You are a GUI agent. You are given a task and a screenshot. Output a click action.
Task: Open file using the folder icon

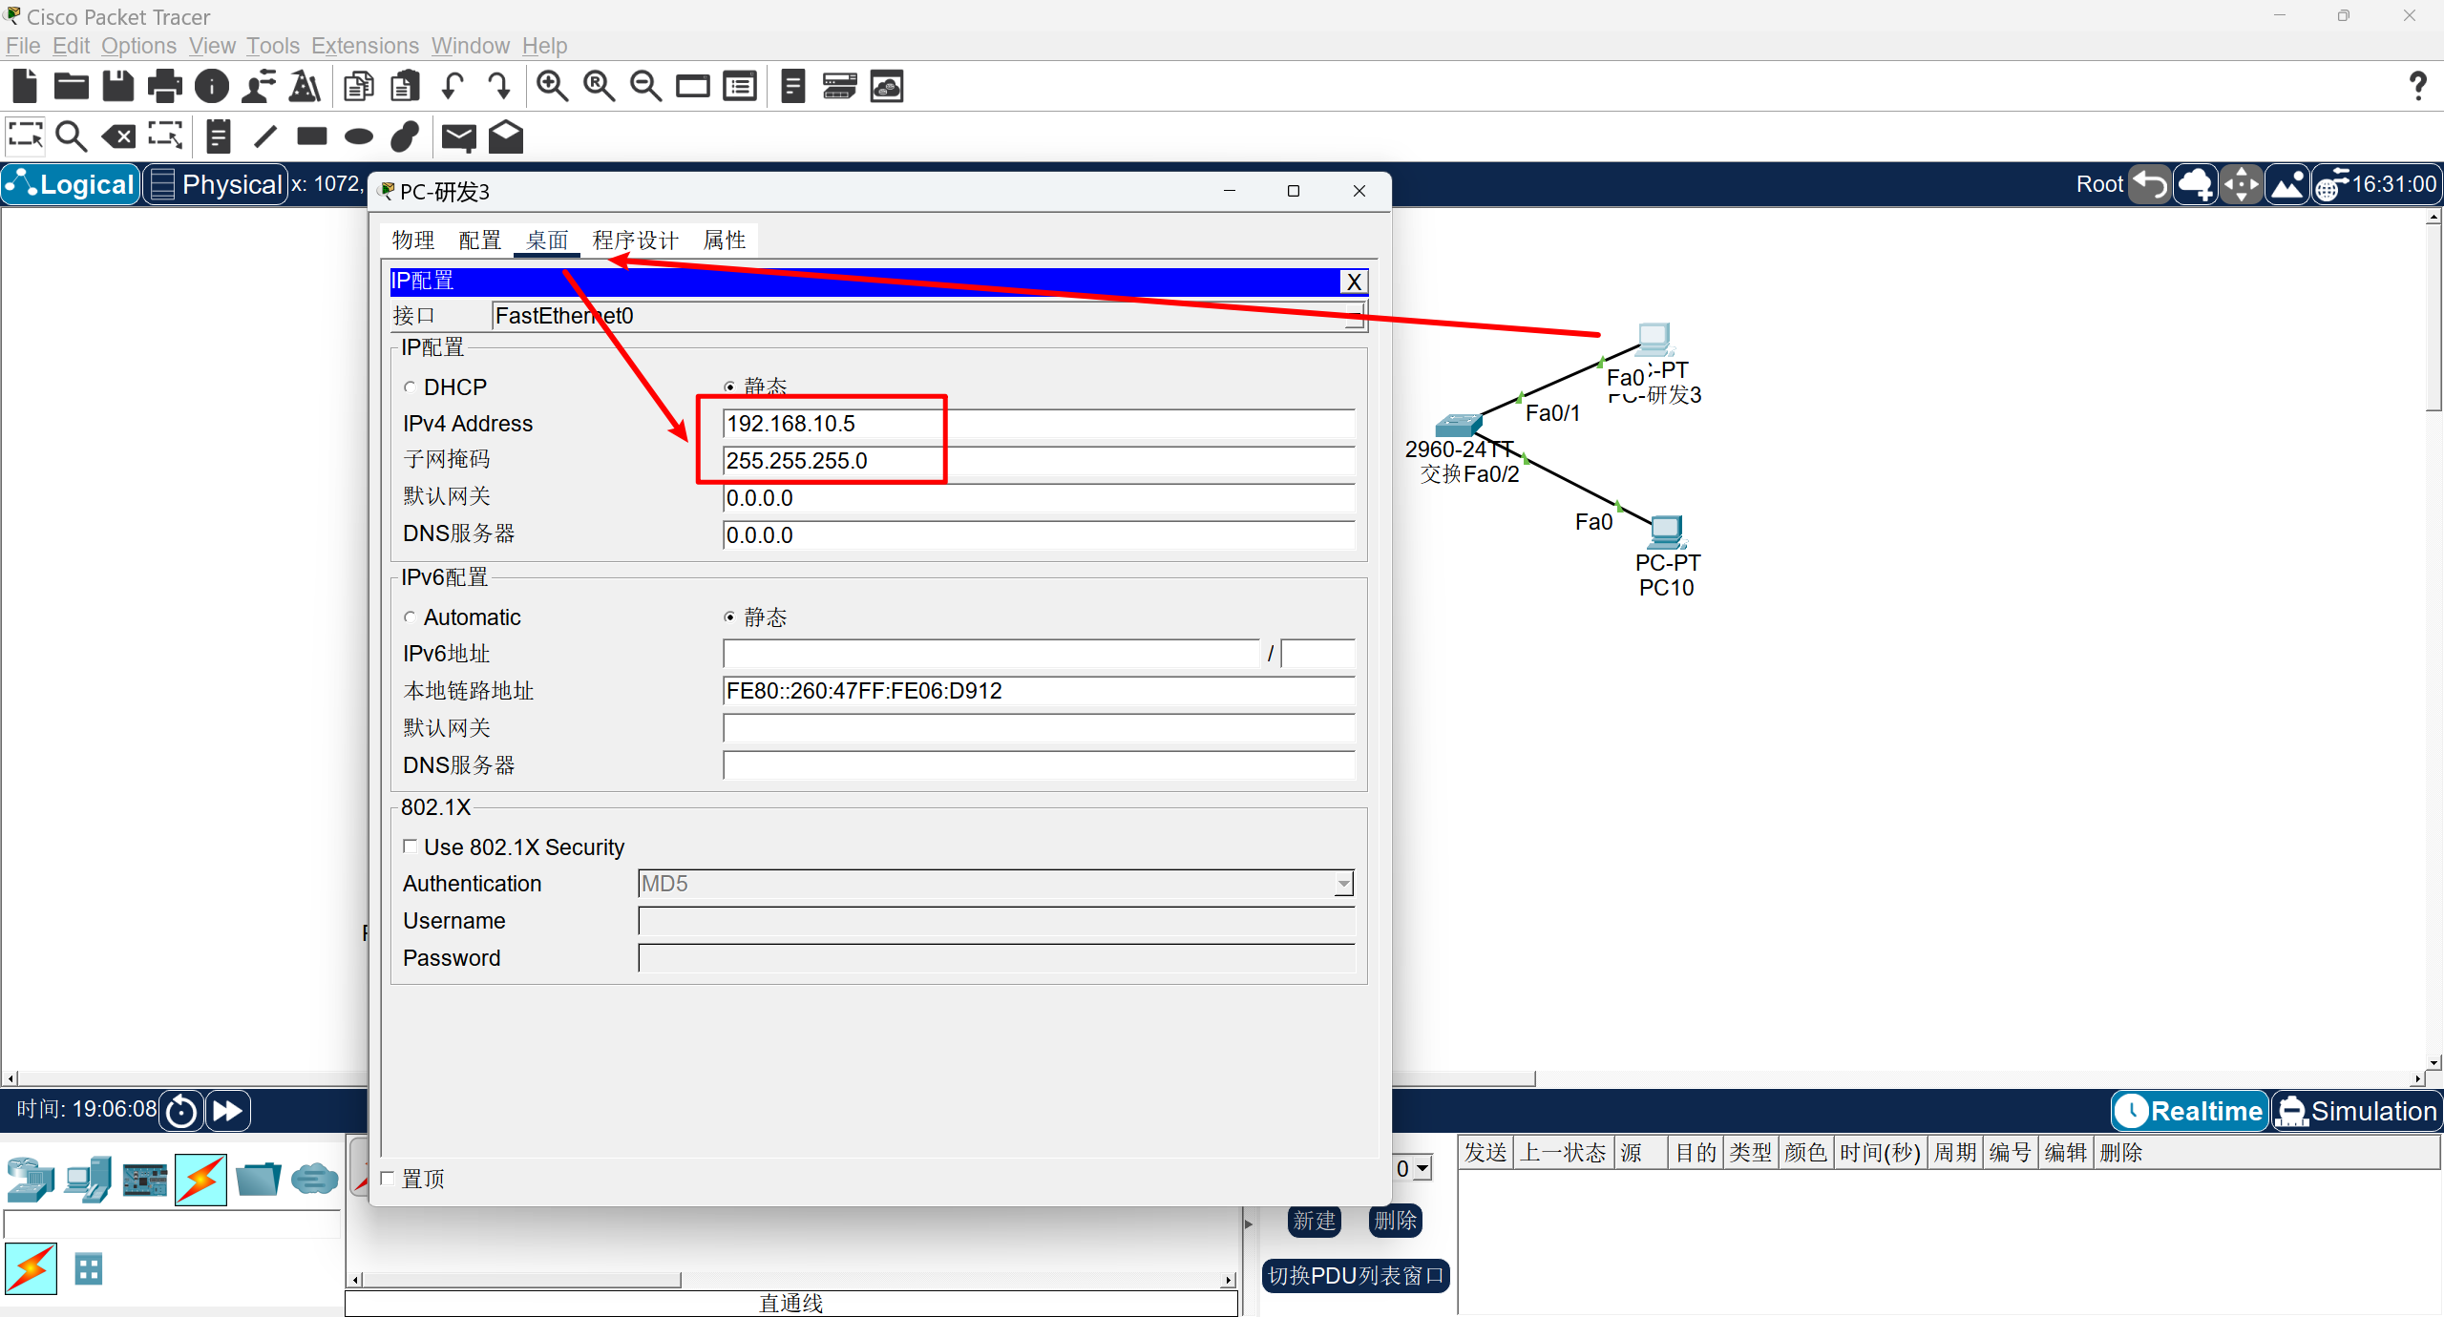click(x=72, y=87)
